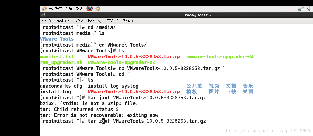
Task: Open the 查看(V) menu
Action: 78,21
